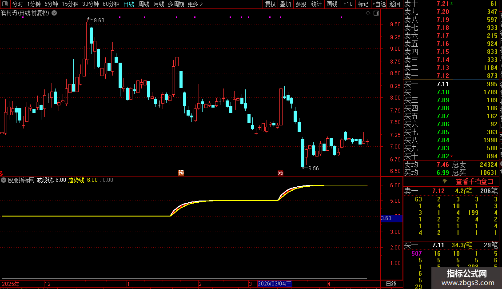Open the 复权 adjustment menu
The image size is (502, 289).
click(x=270, y=4)
